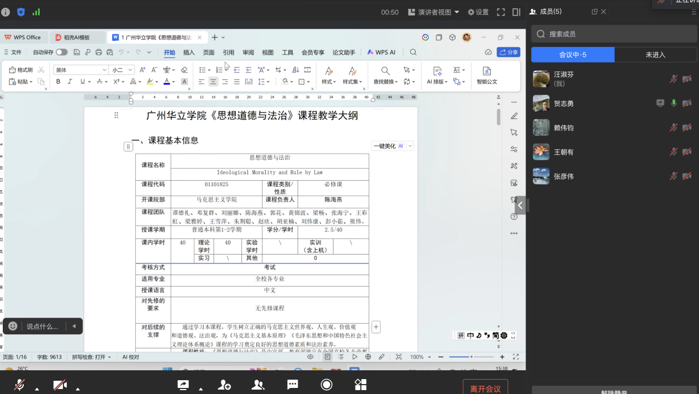699x394 pixels.
Task: Click the zoom slider in status bar
Action: [x=471, y=357]
